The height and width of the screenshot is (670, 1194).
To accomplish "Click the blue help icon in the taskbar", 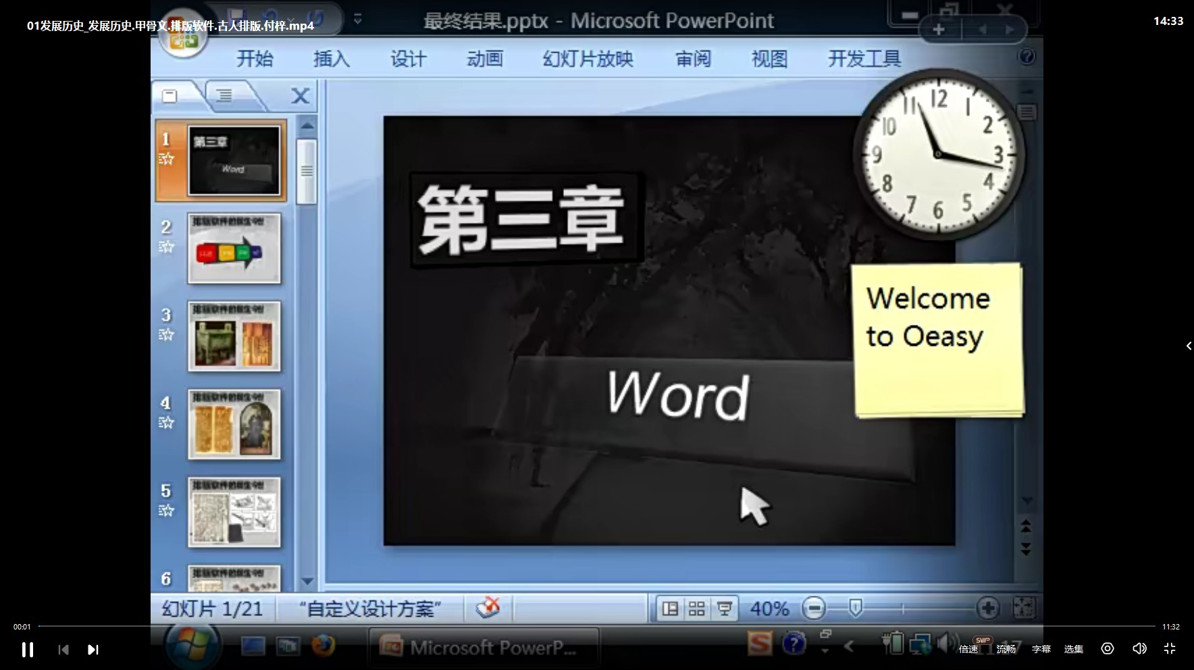I will (794, 644).
